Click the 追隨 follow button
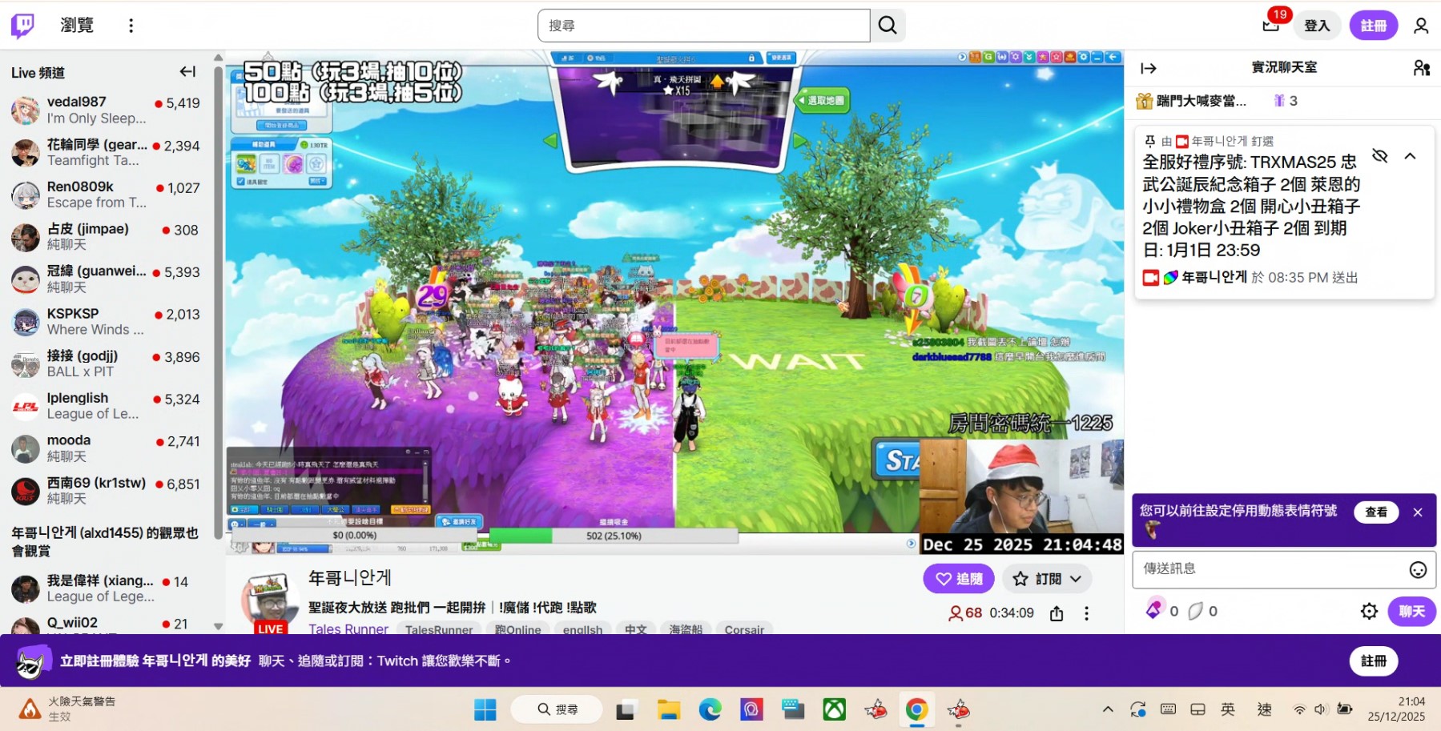This screenshot has height=731, width=1441. [958, 579]
